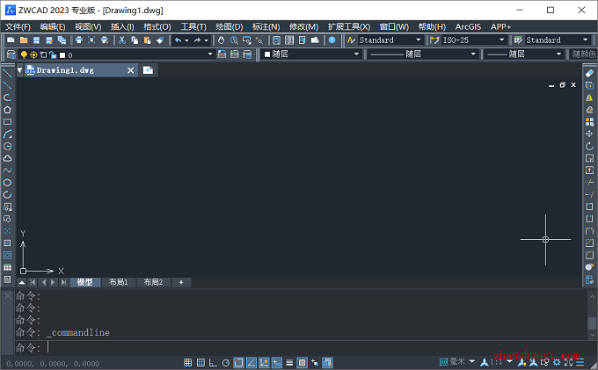Screen dimensions: 598x370
Task: Open the 视图(V) menu
Action: pyautogui.click(x=88, y=26)
